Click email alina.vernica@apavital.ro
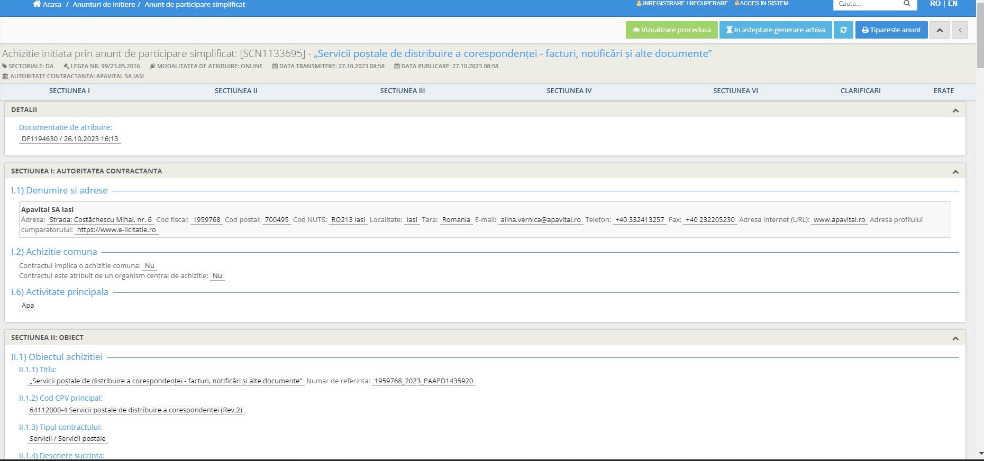The height and width of the screenshot is (461, 984). [x=541, y=220]
